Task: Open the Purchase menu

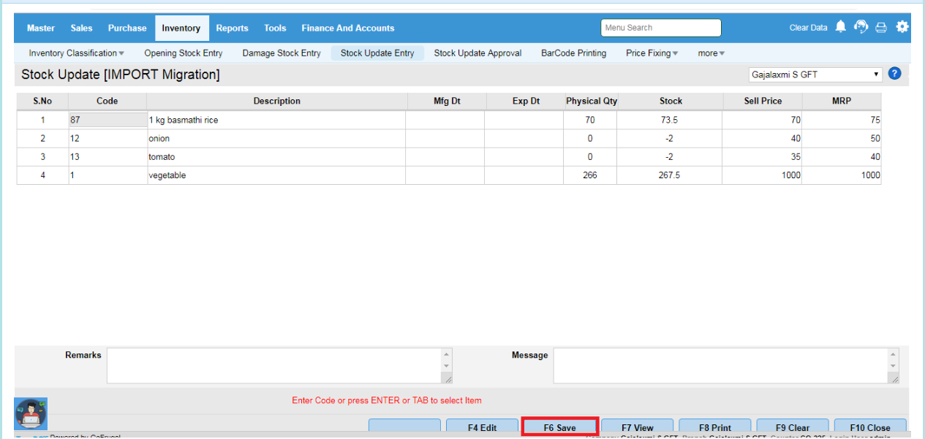Action: (x=127, y=28)
